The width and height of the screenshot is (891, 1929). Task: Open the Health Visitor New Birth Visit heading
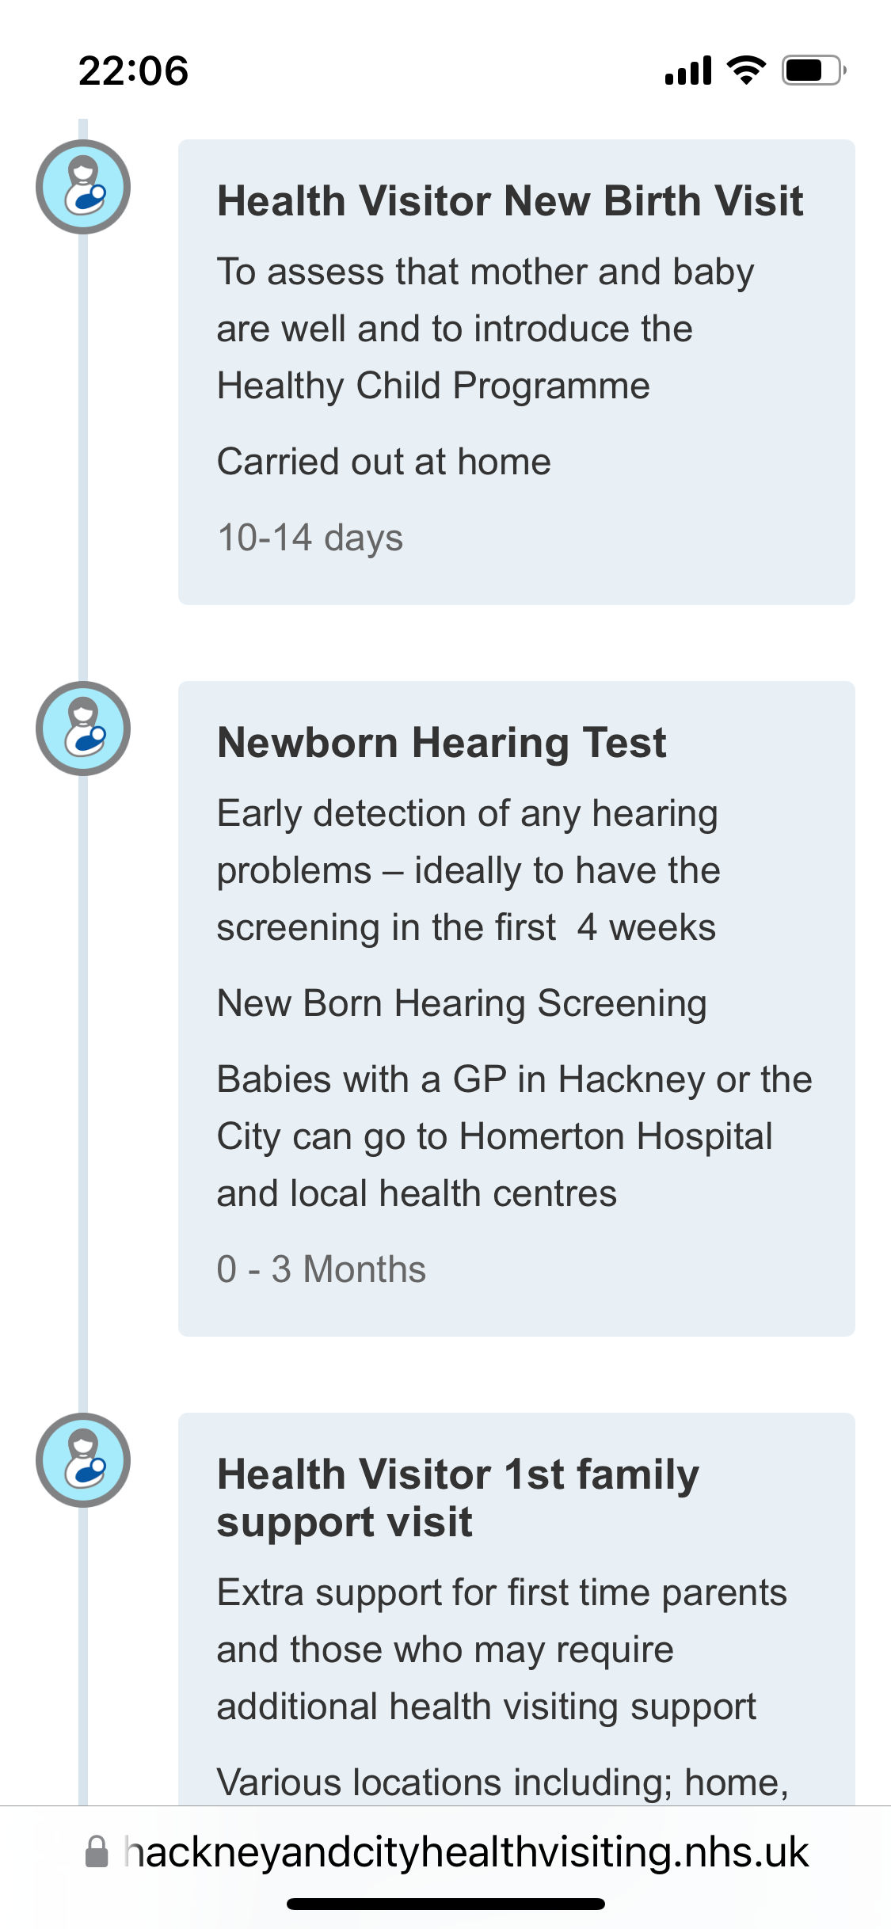coord(510,201)
